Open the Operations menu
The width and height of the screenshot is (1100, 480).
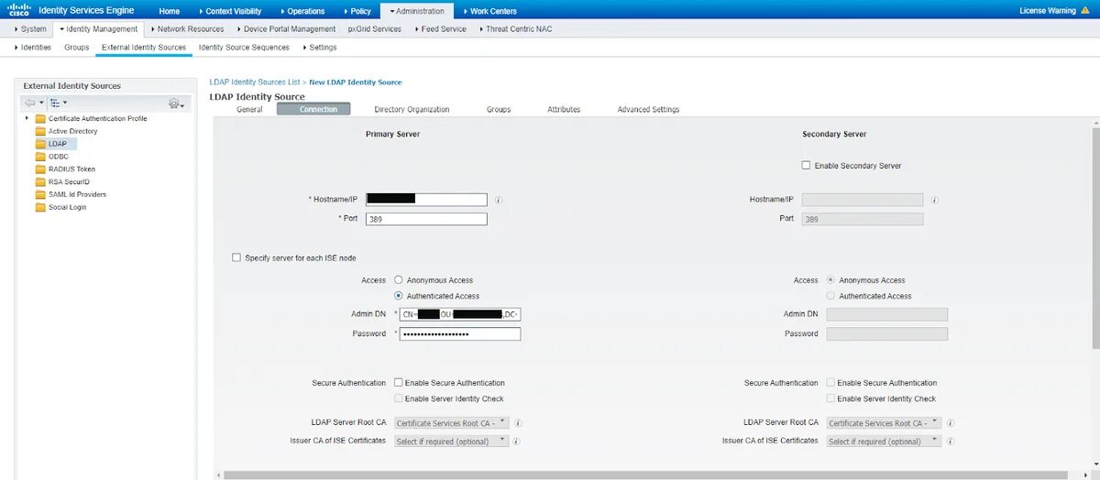pos(301,11)
